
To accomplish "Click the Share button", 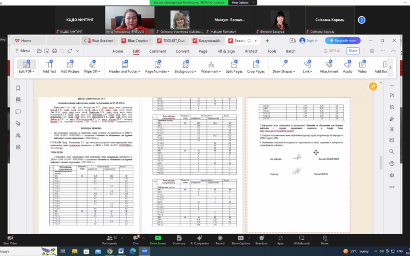I will click(x=353, y=51).
